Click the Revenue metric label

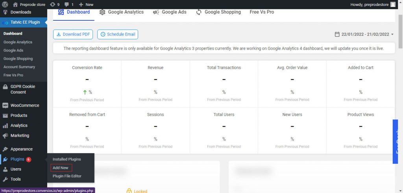155,68
